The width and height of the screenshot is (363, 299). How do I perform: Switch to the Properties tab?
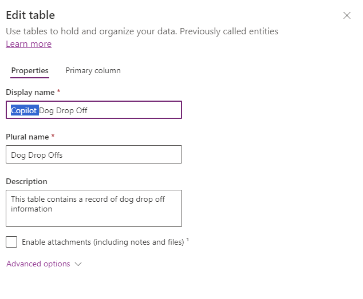30,71
